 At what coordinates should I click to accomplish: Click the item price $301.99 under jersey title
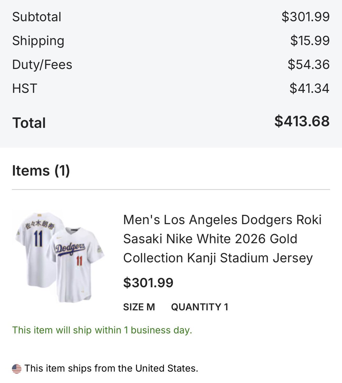point(148,283)
